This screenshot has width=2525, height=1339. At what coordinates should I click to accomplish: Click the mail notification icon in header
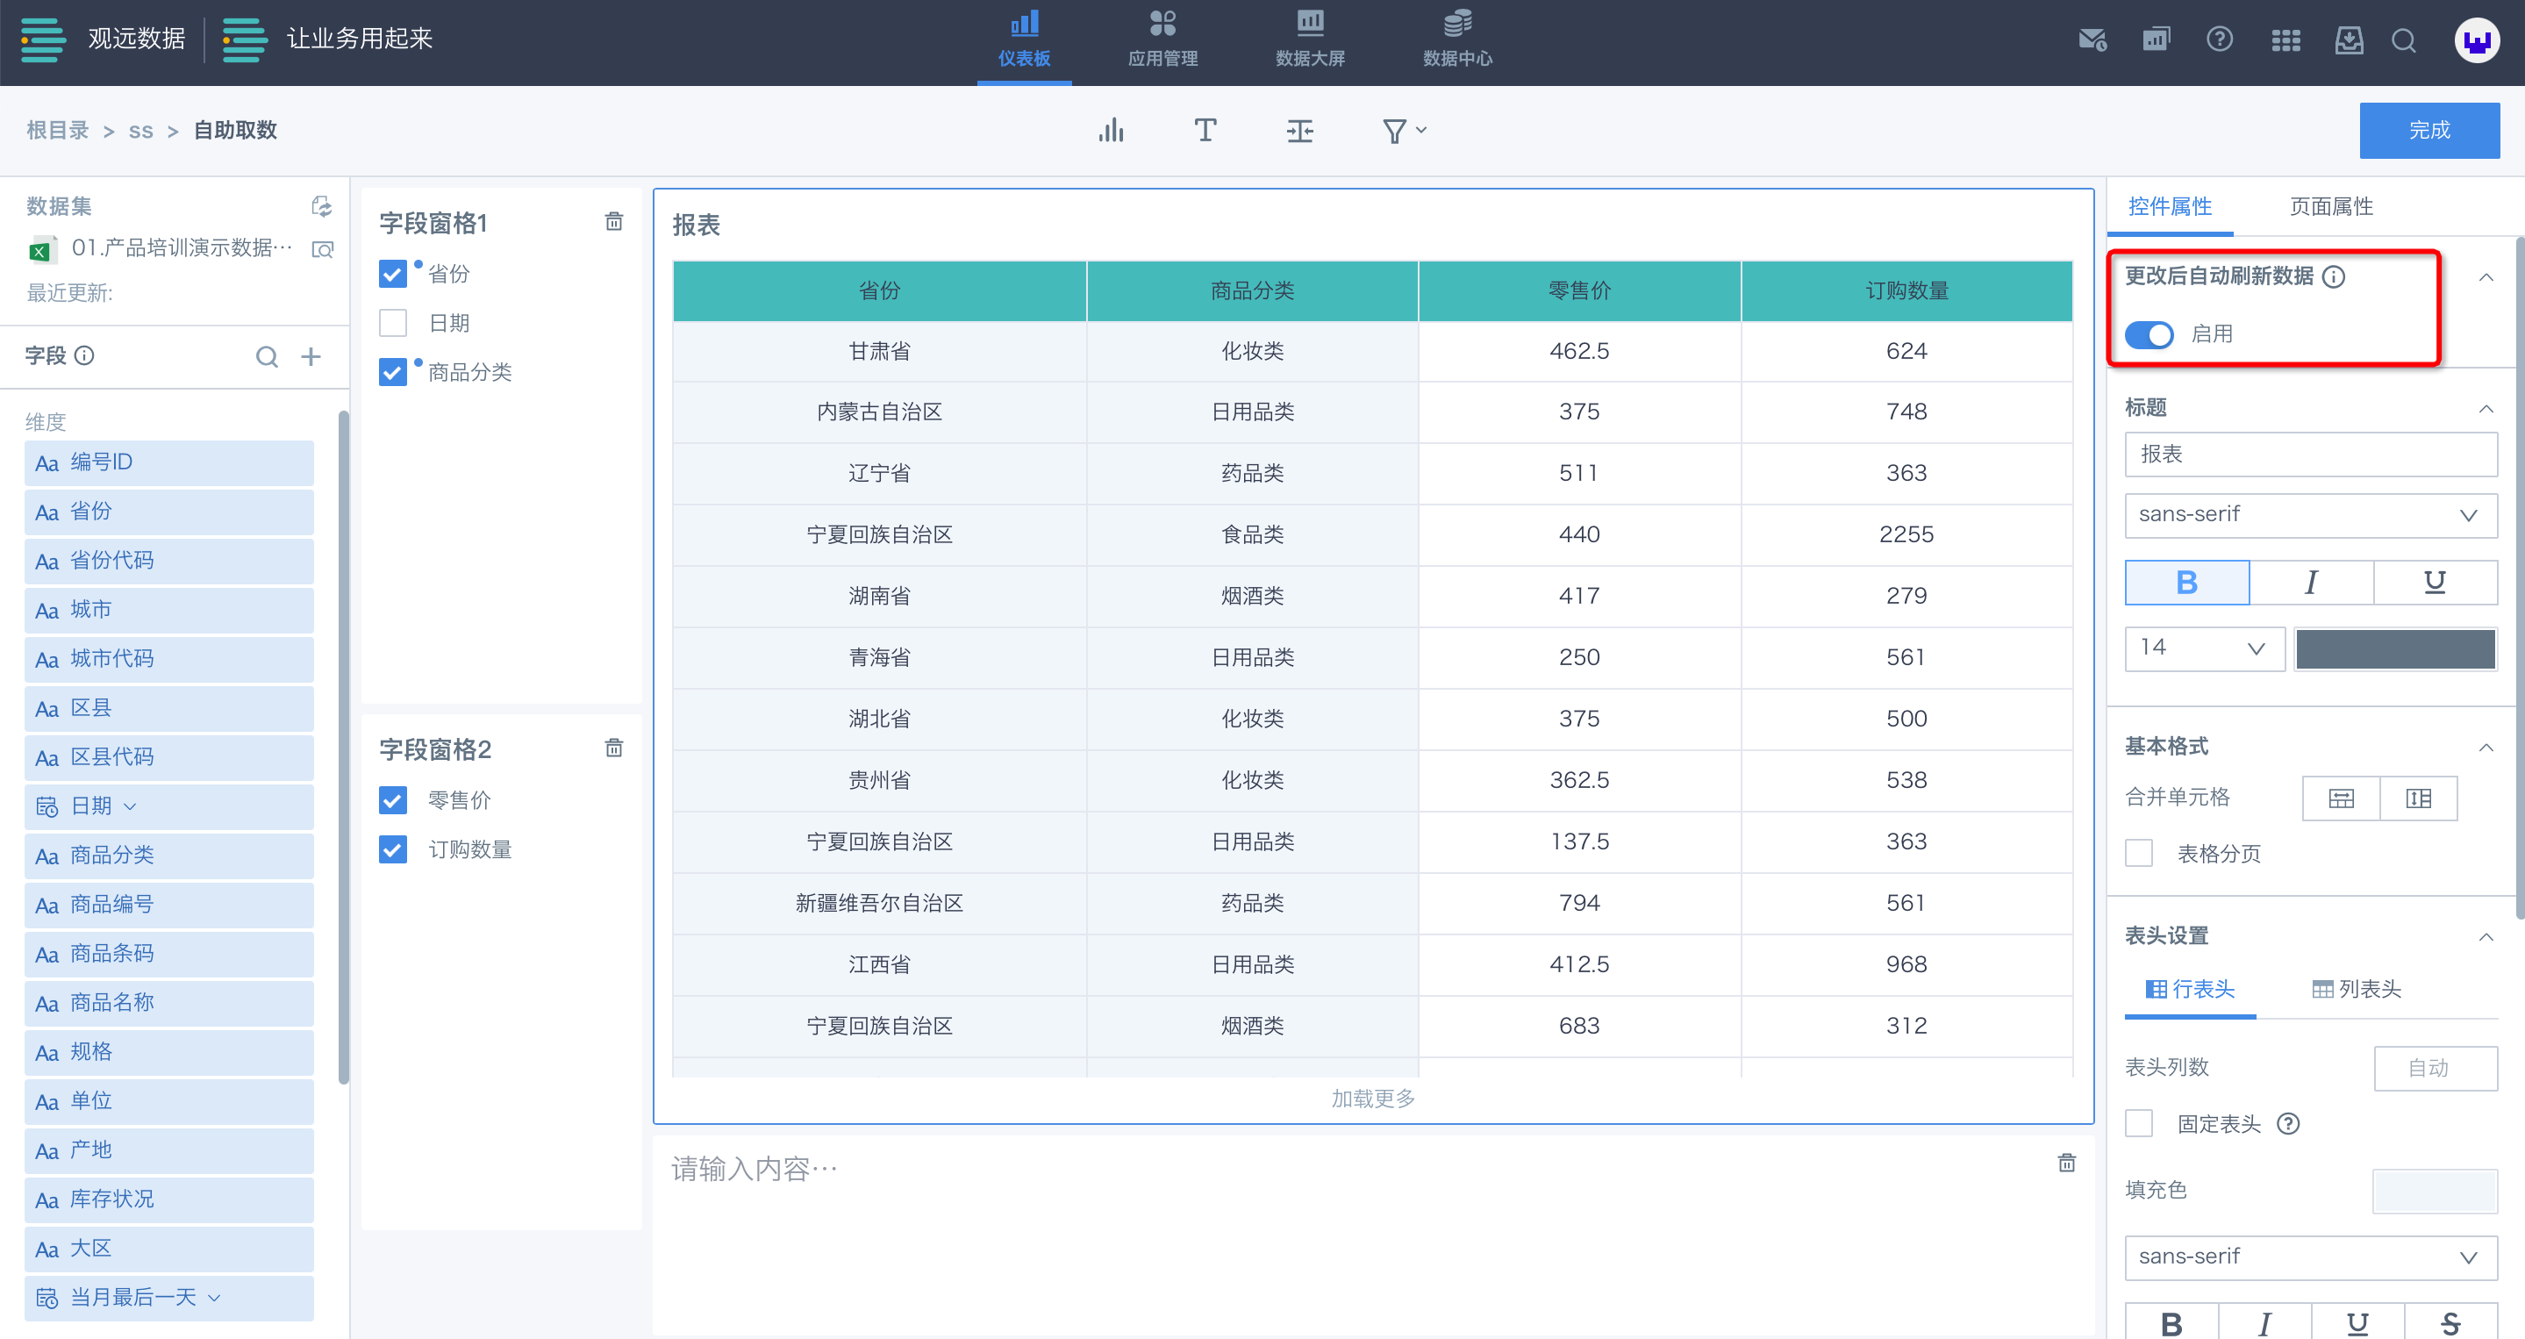[x=2092, y=40]
